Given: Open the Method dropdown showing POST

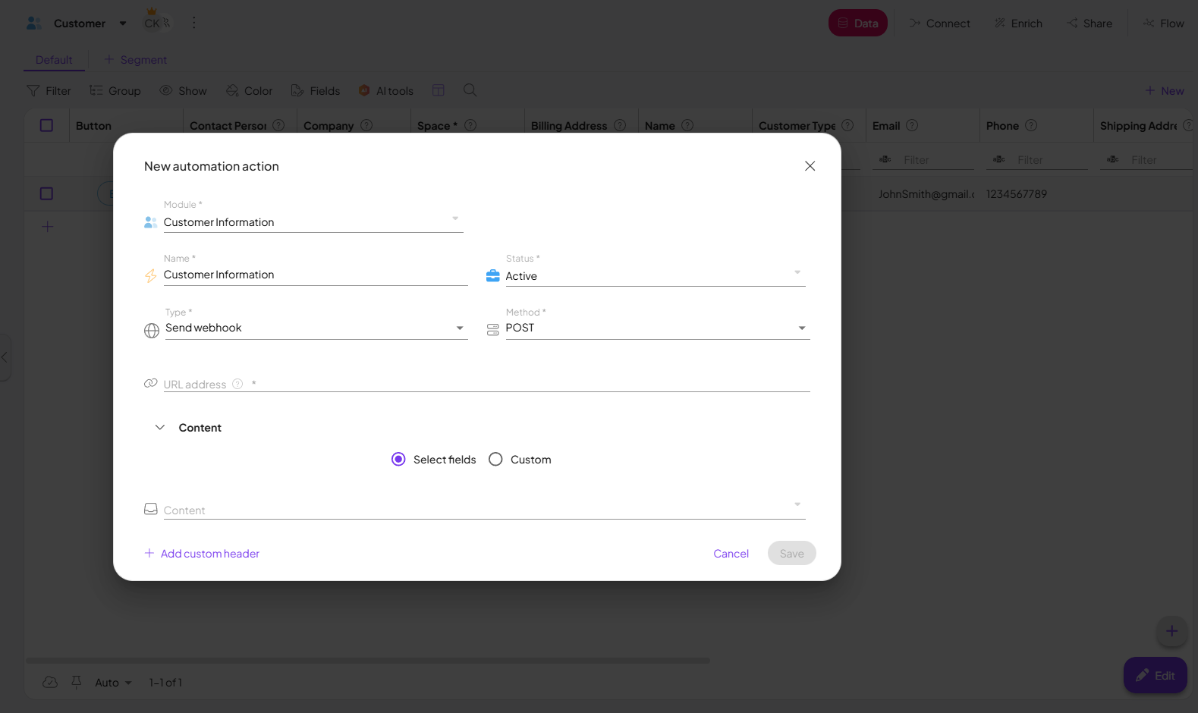Looking at the screenshot, I should tap(656, 328).
